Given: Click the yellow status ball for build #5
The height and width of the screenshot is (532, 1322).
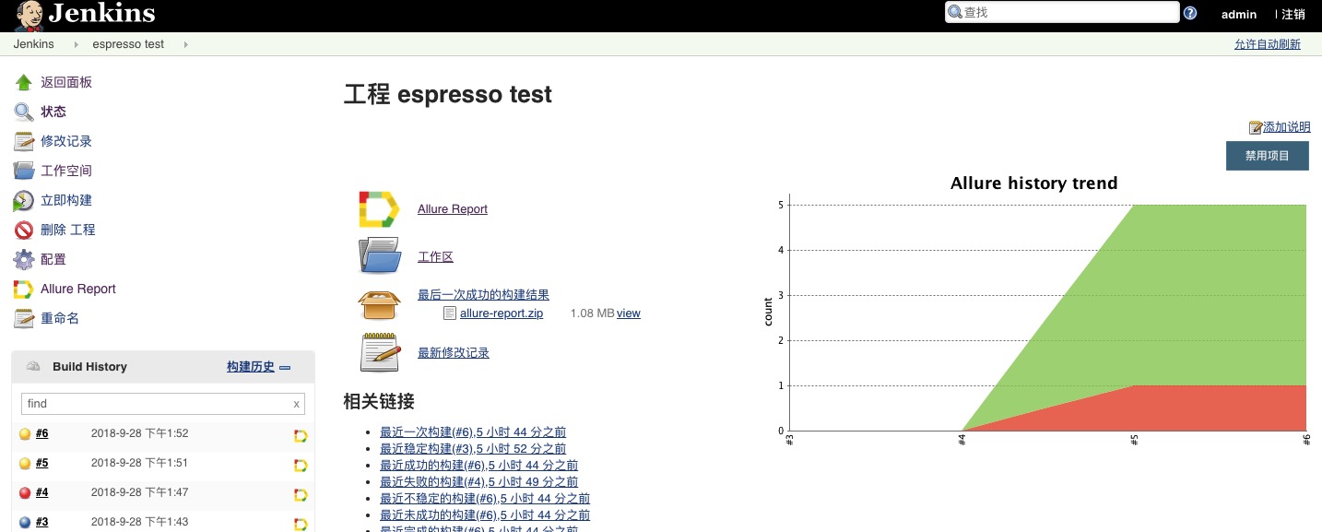Looking at the screenshot, I should [25, 463].
